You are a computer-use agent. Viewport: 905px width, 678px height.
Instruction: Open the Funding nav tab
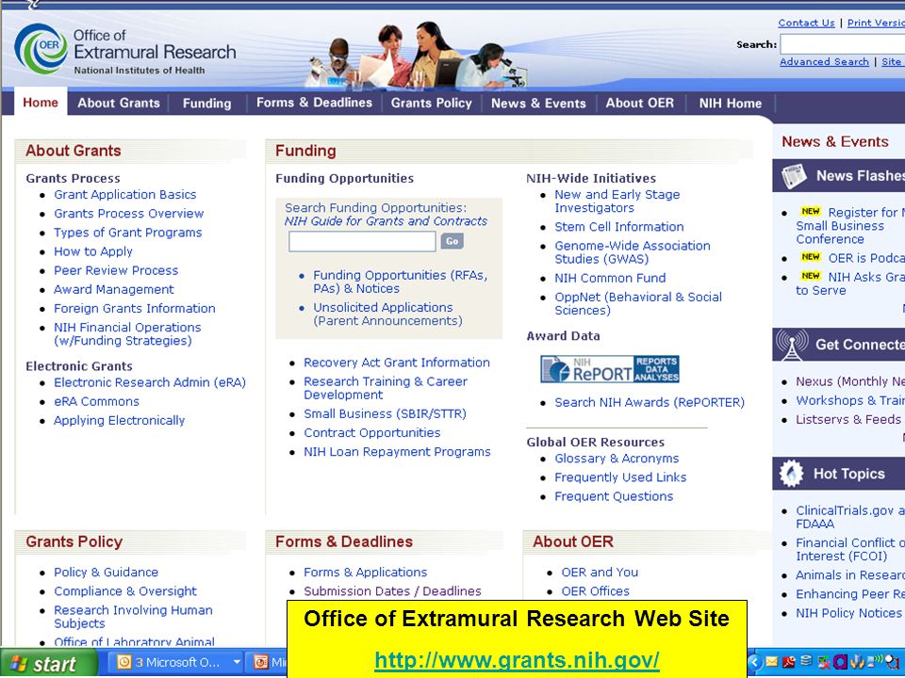(x=206, y=104)
